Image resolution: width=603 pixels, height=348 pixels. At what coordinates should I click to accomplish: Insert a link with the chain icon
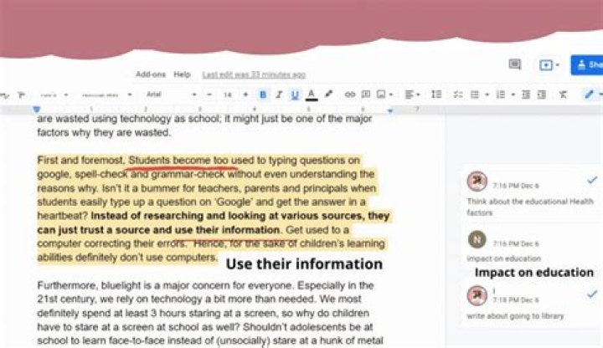click(x=349, y=94)
